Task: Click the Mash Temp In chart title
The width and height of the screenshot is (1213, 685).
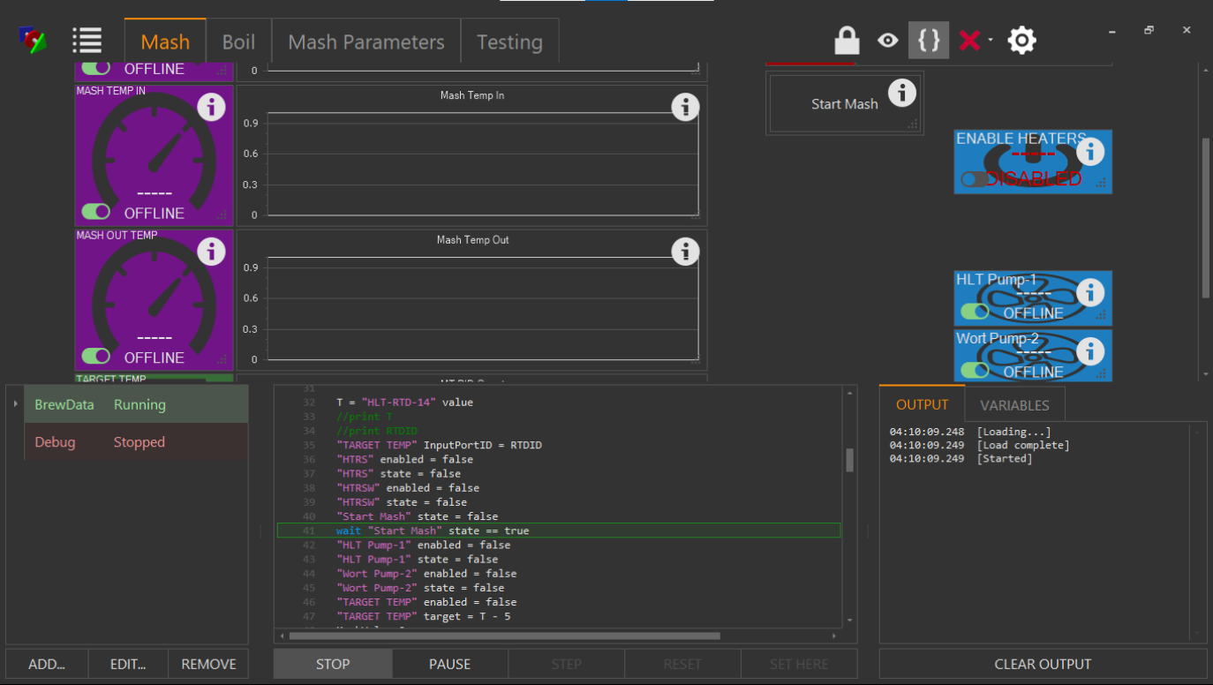Action: tap(472, 95)
